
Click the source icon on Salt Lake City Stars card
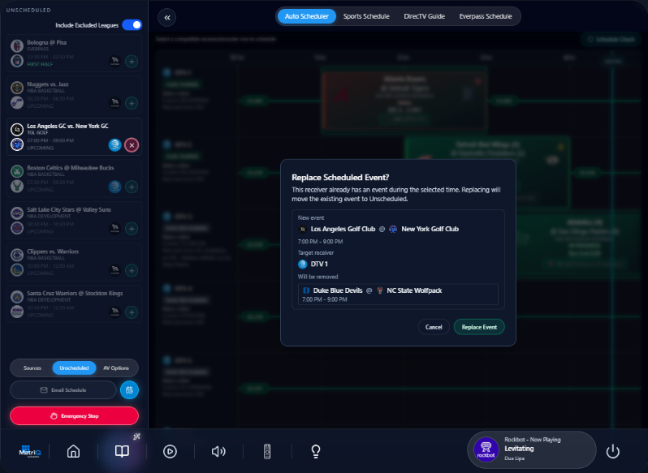(114, 228)
